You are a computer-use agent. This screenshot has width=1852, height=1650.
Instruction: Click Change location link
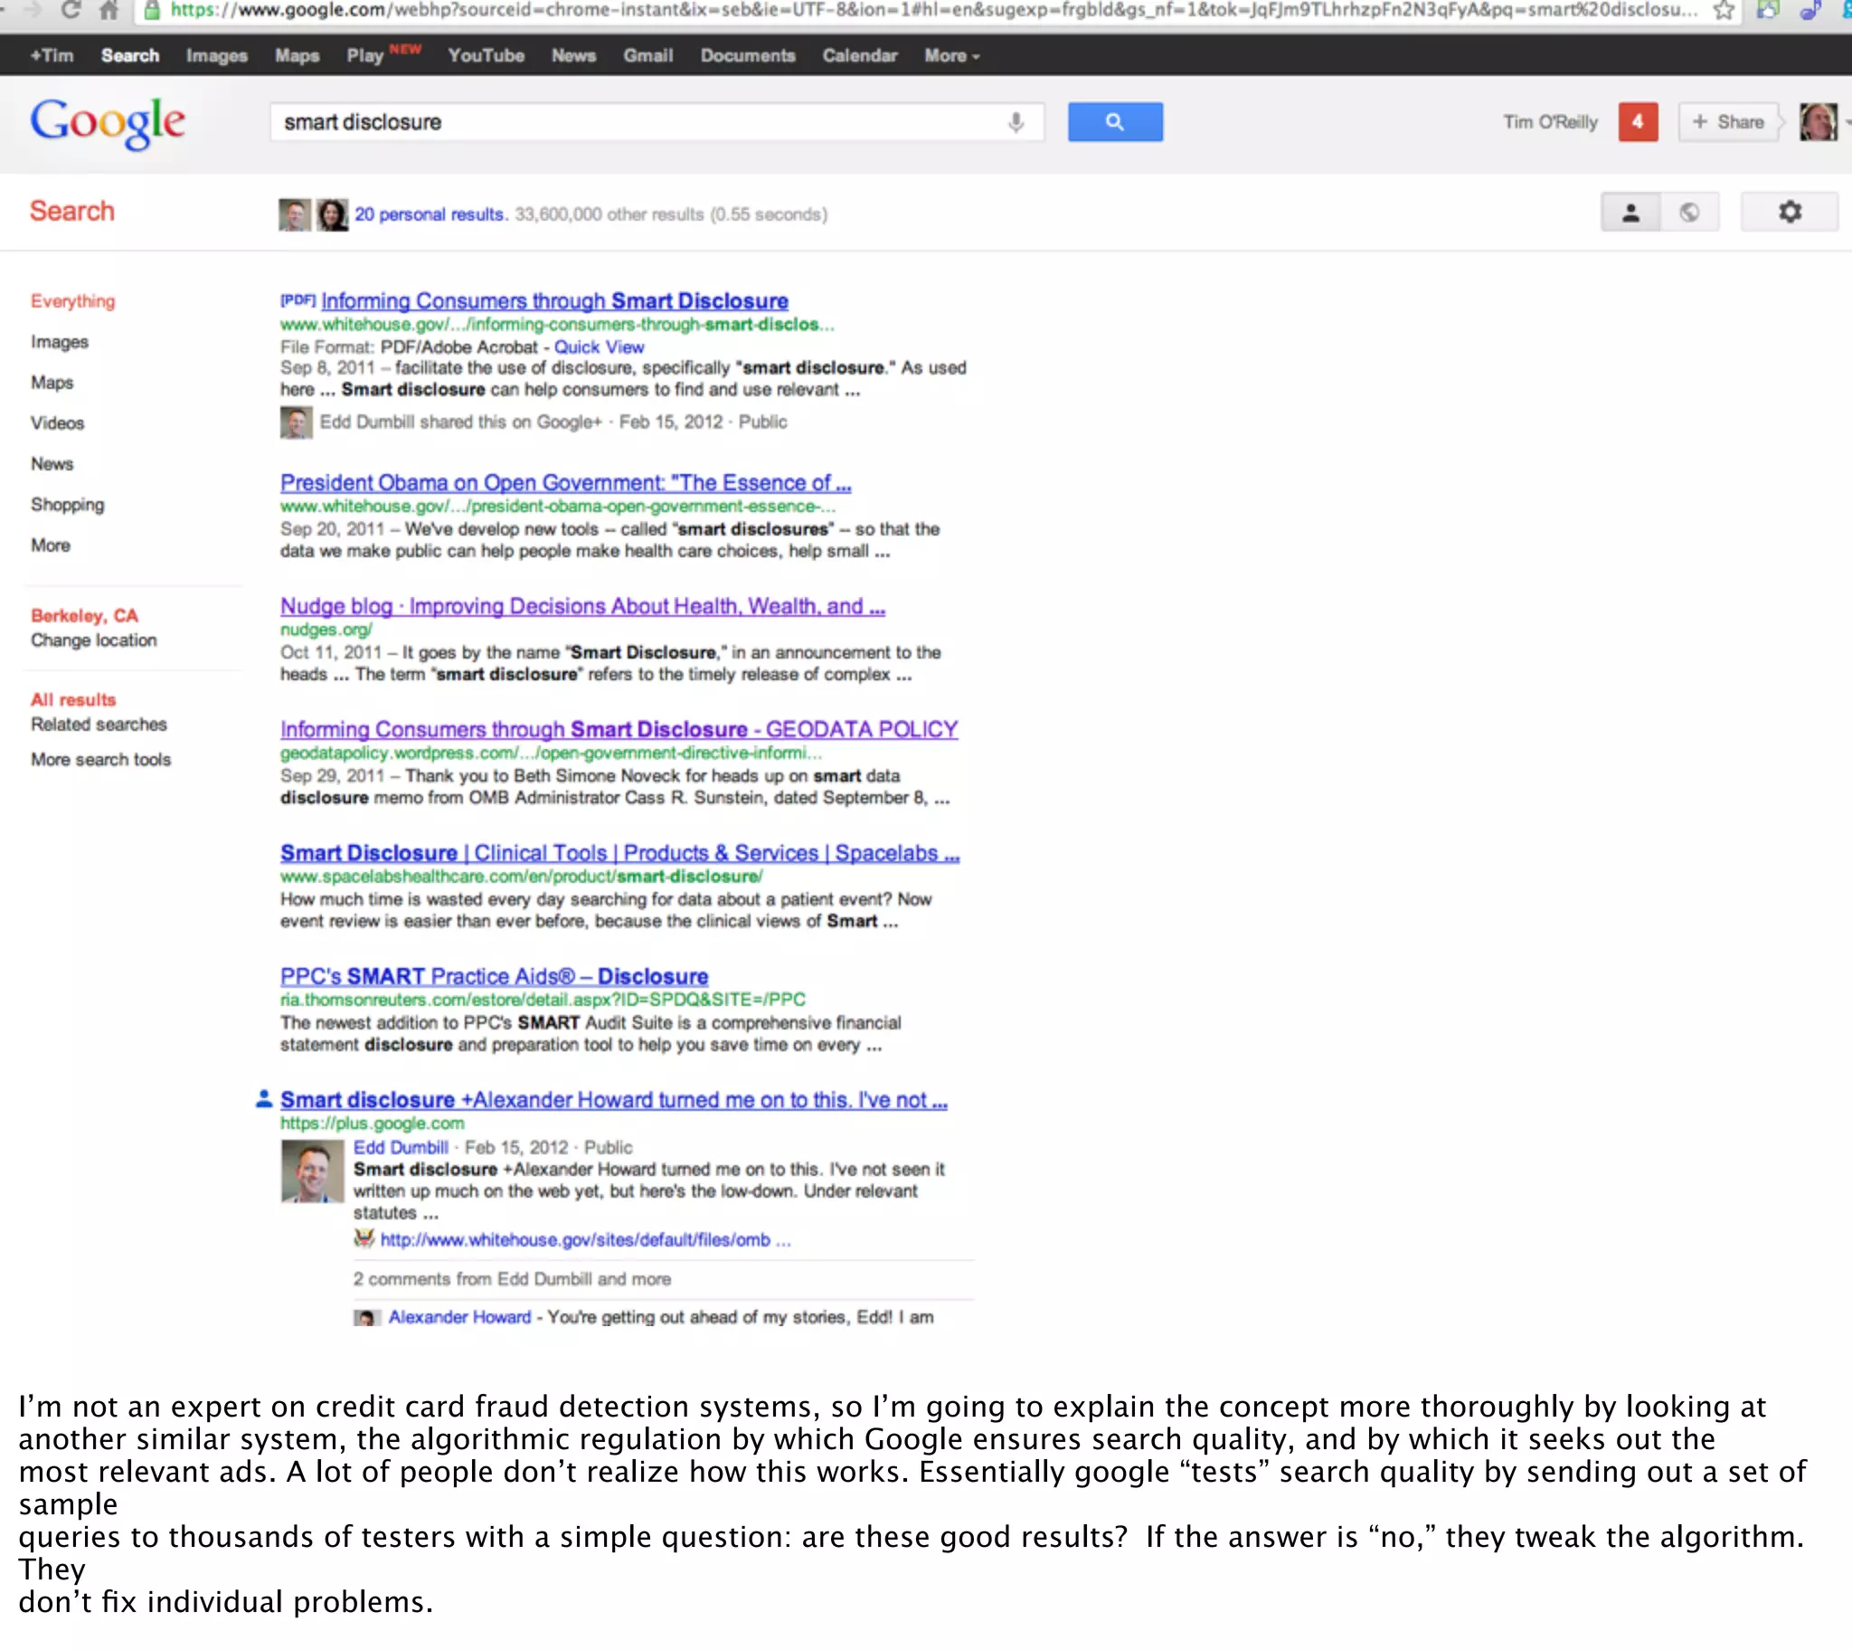[x=93, y=641]
